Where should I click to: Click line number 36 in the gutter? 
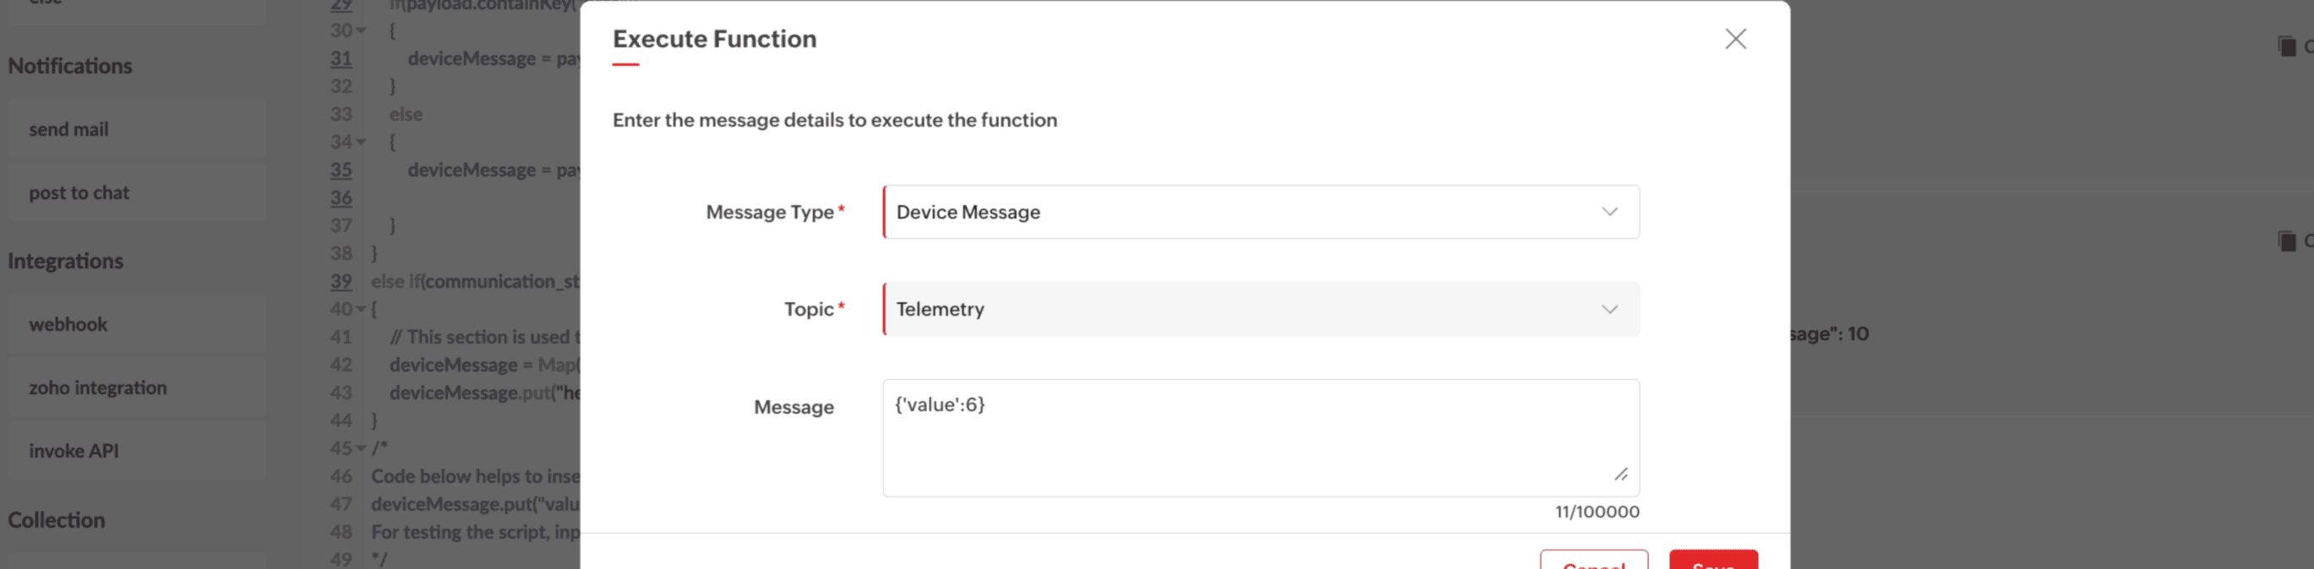(x=341, y=198)
